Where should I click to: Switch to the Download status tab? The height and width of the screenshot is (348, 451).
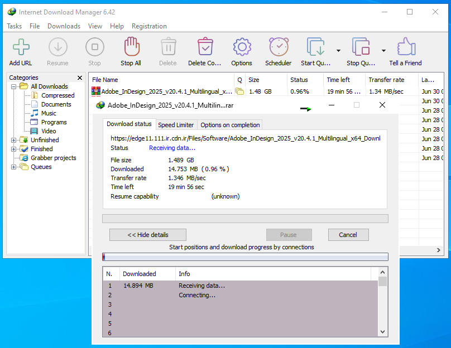(x=129, y=124)
